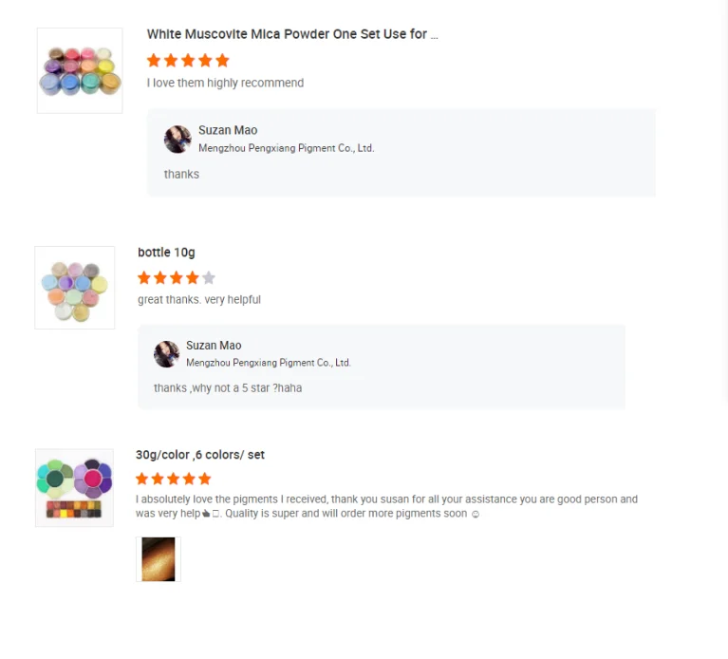
Task: Click the 'I love them highly recommend' review text
Action: tap(225, 83)
